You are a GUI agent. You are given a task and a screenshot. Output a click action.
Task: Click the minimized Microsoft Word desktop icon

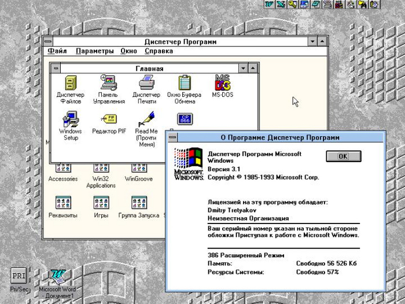click(57, 276)
